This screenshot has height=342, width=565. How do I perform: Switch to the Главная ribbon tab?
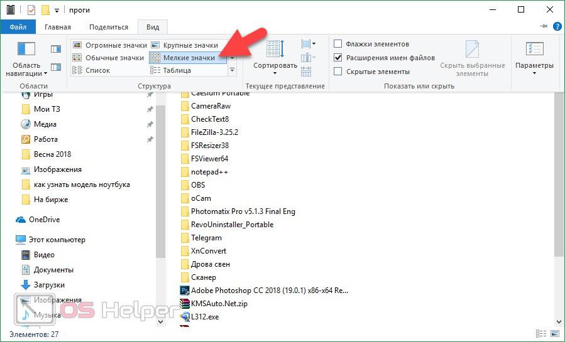57,27
